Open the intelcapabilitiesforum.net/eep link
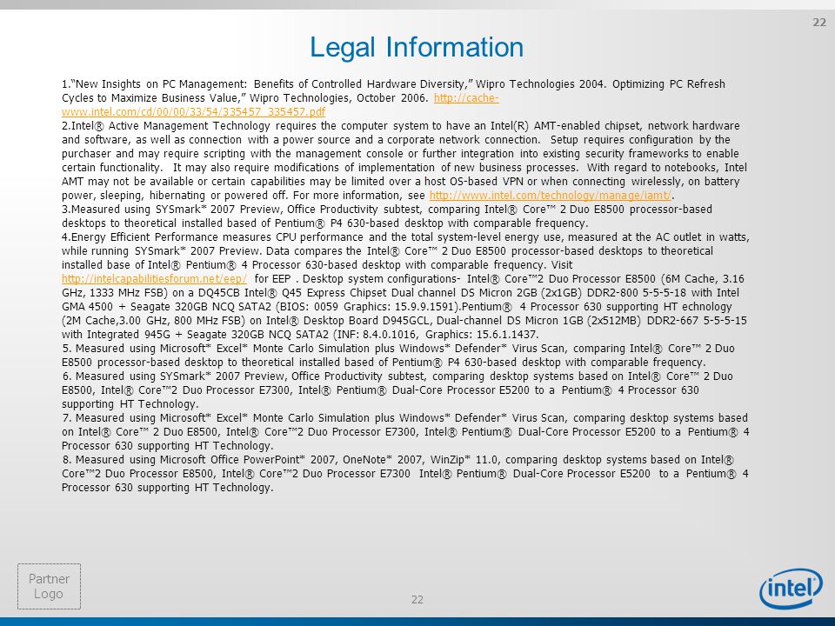The height and width of the screenshot is (626, 835). coord(155,279)
